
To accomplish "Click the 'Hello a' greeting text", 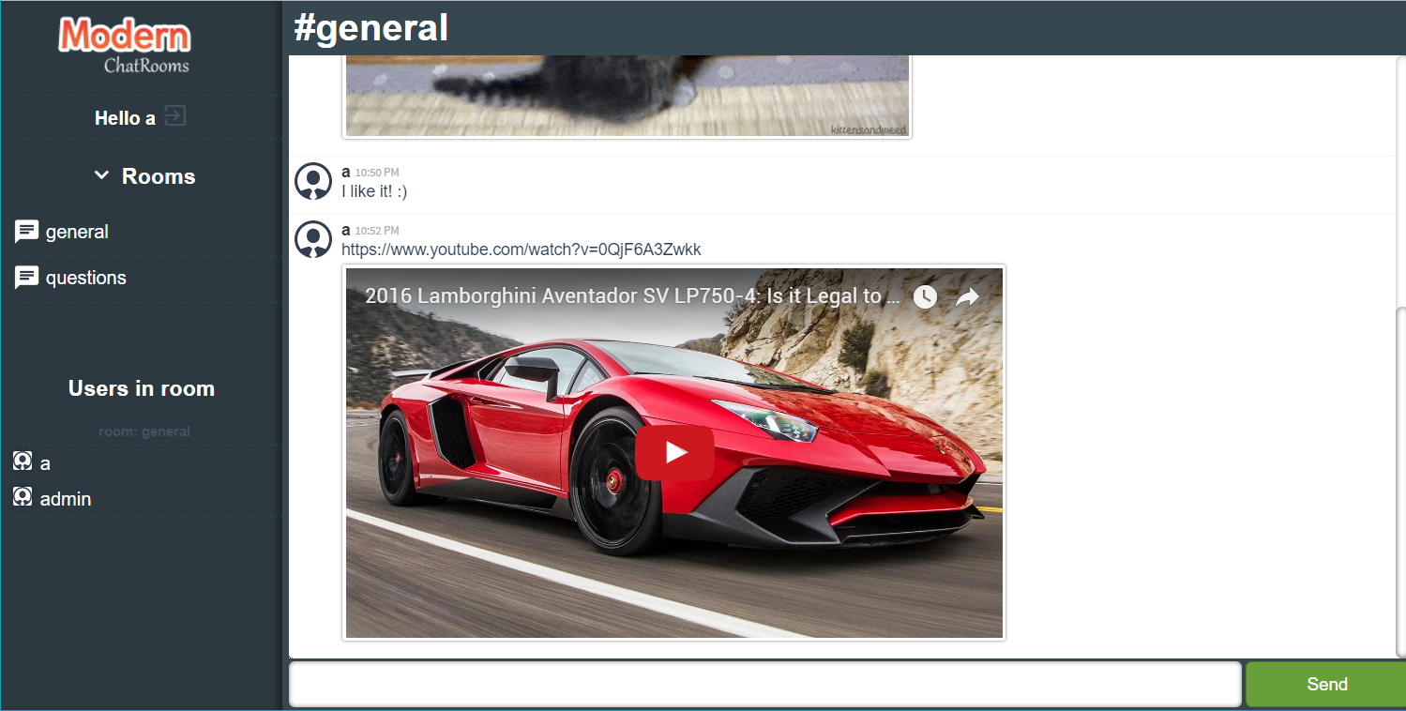I will coord(125,118).
